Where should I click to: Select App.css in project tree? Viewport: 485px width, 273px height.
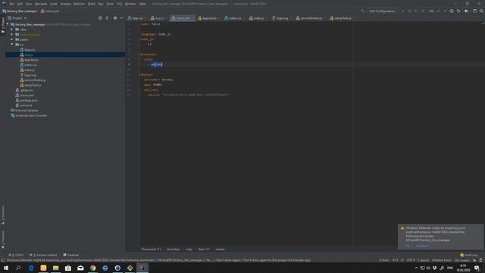[27, 50]
